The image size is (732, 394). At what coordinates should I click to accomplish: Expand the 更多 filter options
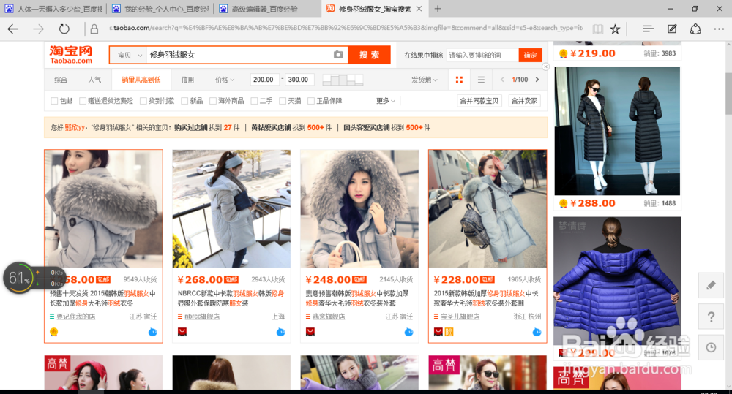pos(386,101)
